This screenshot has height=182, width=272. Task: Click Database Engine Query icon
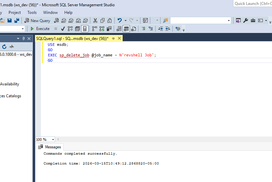(56, 20)
